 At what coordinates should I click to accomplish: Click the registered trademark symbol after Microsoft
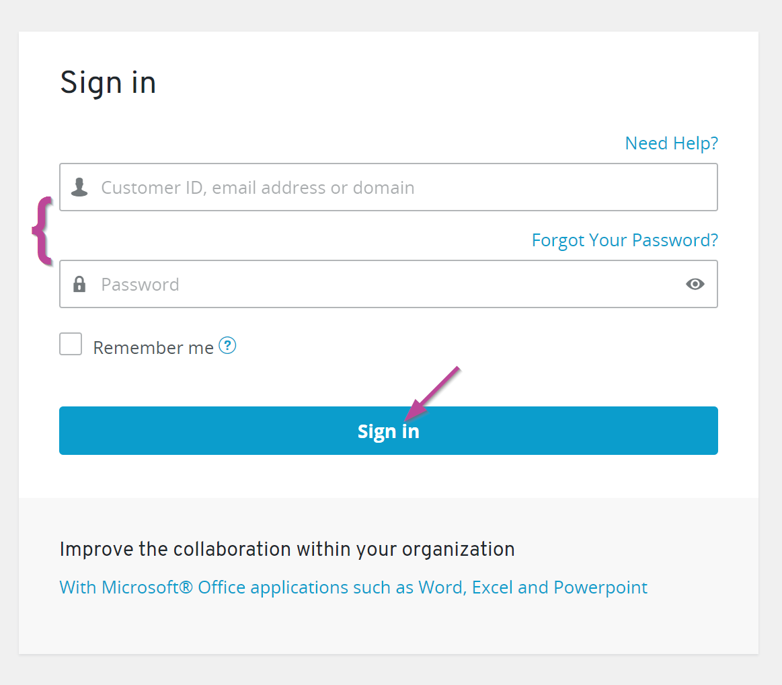[x=186, y=587]
